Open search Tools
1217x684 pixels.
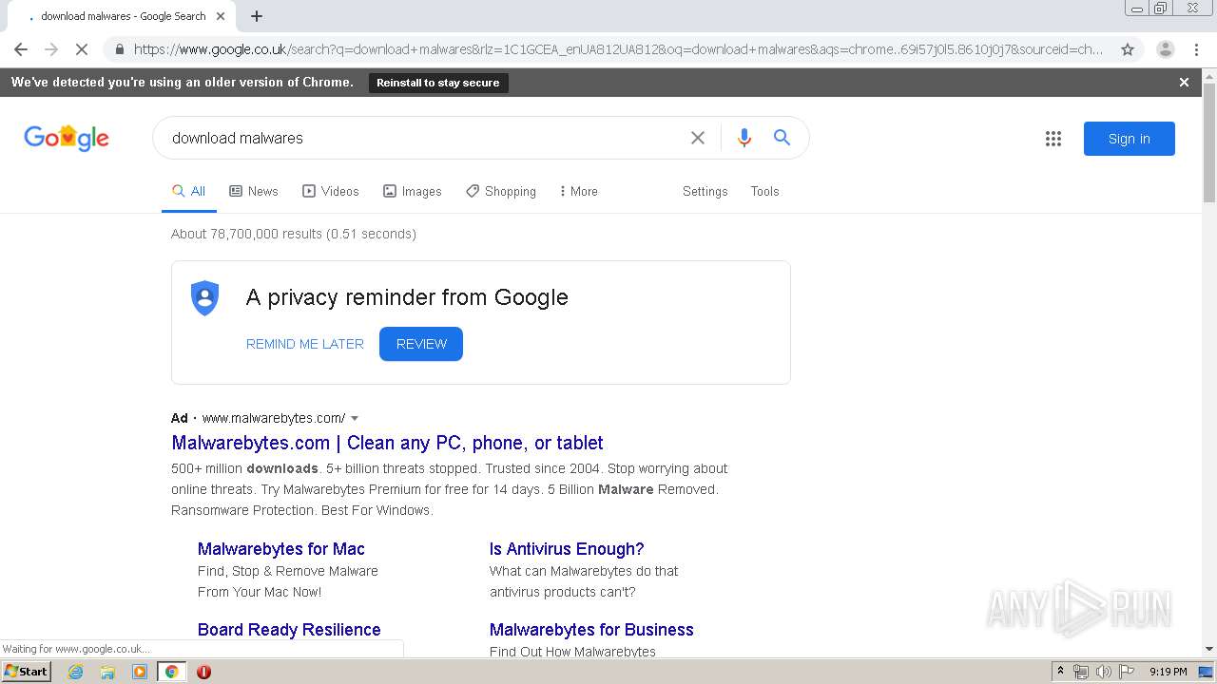point(764,191)
